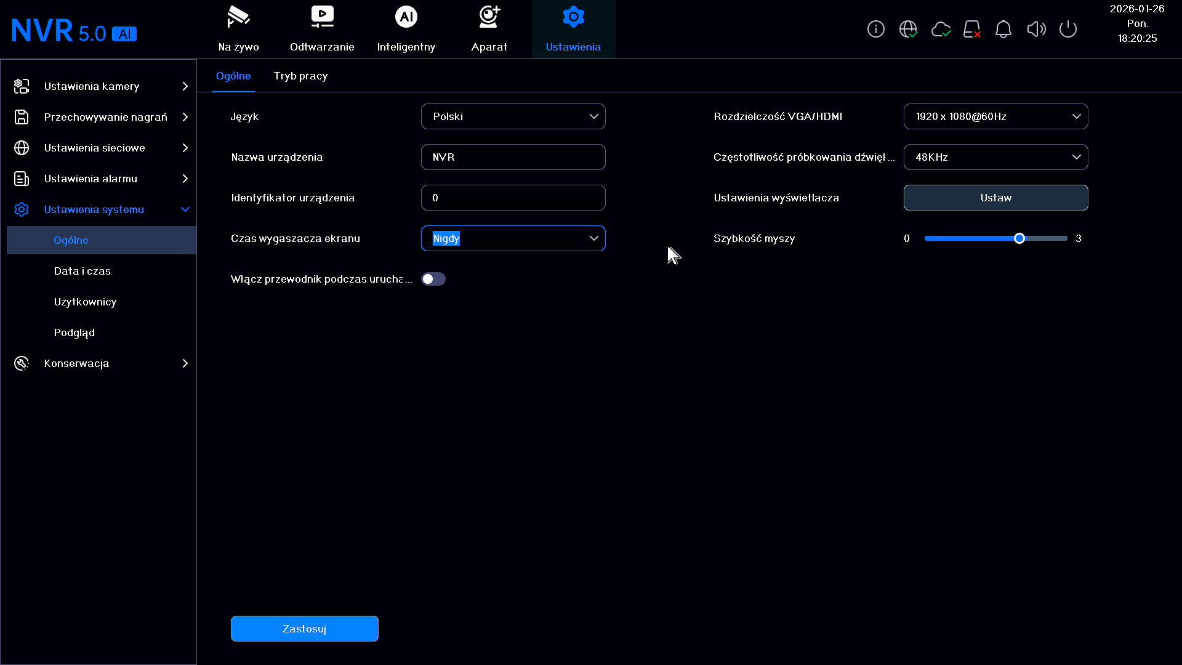The height and width of the screenshot is (665, 1182).
Task: Click the power shutdown icon
Action: tap(1068, 29)
